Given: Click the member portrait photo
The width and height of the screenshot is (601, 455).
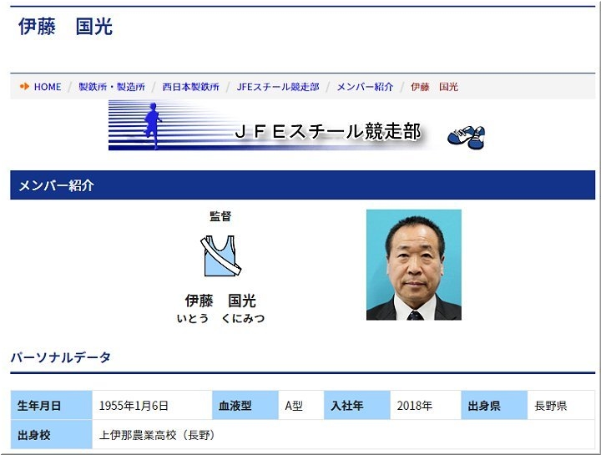Looking at the screenshot, I should (413, 265).
